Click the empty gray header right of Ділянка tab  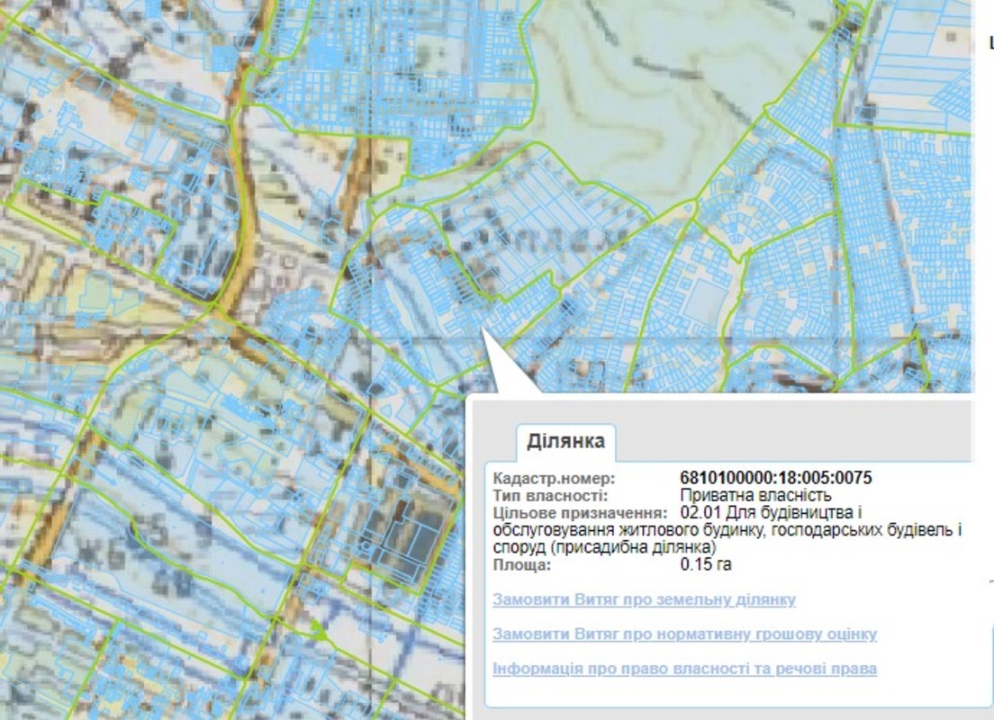tap(792, 432)
